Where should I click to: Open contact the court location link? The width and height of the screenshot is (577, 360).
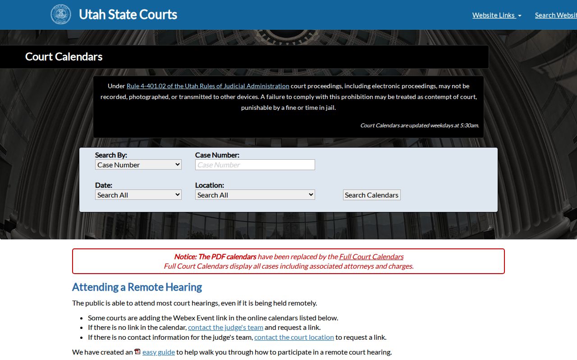point(294,337)
